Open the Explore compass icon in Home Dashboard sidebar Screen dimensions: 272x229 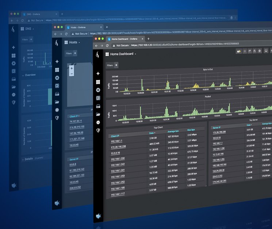[x=98, y=90]
